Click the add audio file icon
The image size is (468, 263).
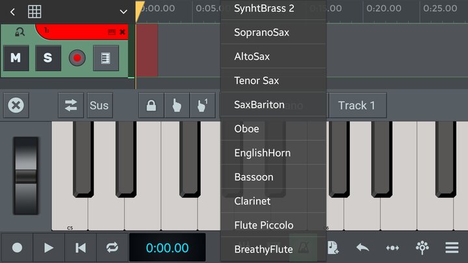tap(333, 248)
